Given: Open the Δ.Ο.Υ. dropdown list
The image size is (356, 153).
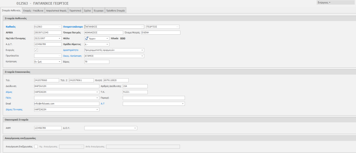Looking at the screenshot, I should coord(135,128).
